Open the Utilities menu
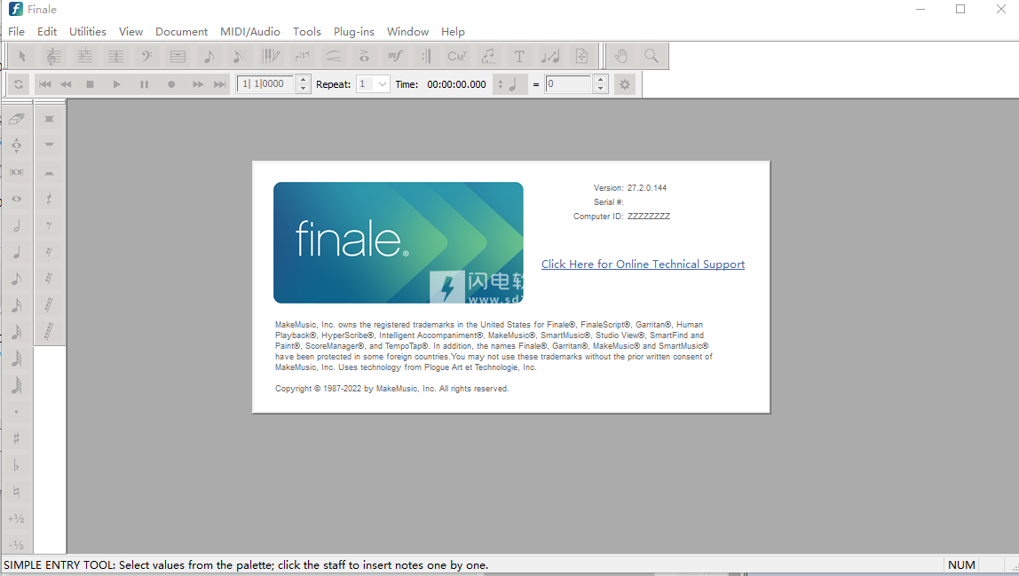Screen dimensions: 1019x576 [88, 31]
